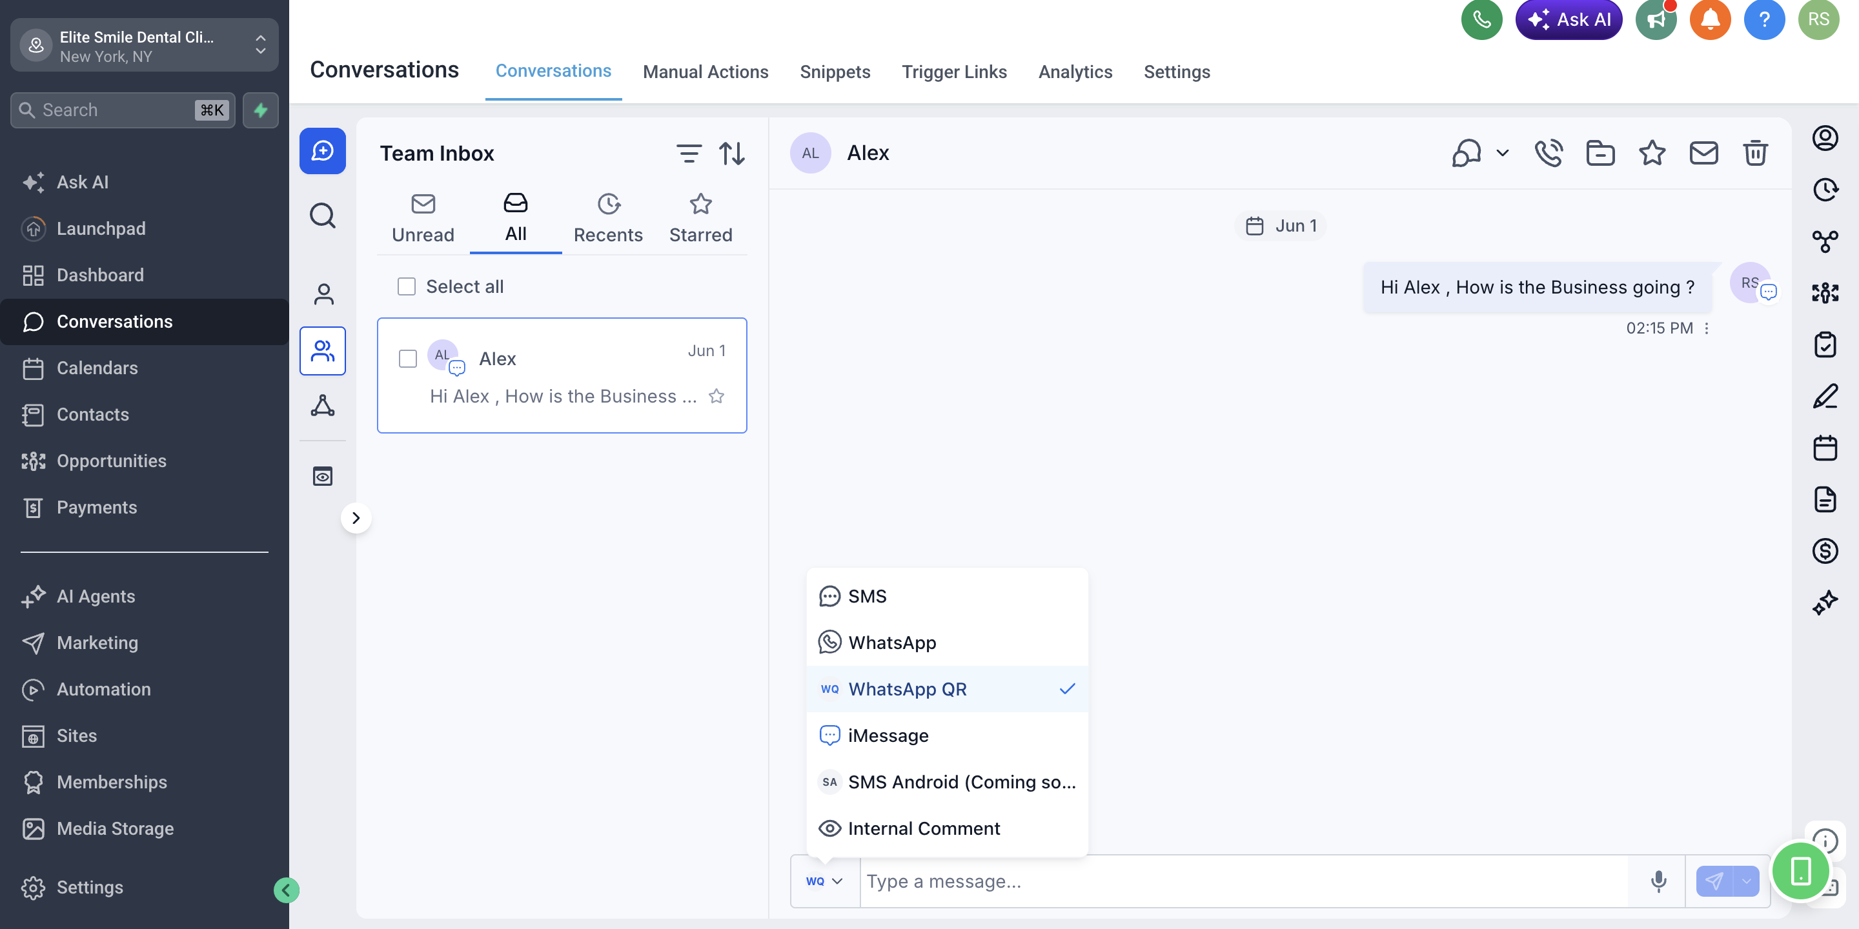
Task: Open the workflow nodes icon in right rail
Action: click(x=1825, y=242)
